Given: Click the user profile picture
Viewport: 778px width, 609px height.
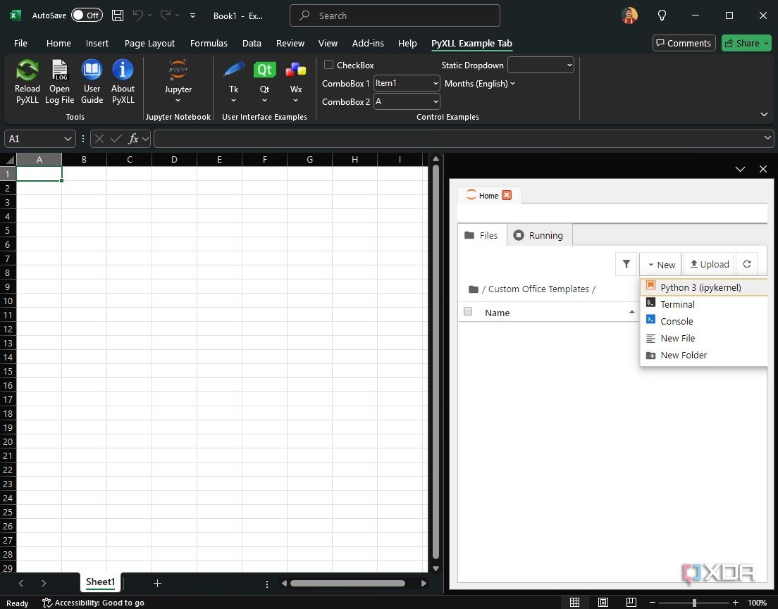Looking at the screenshot, I should click(629, 15).
